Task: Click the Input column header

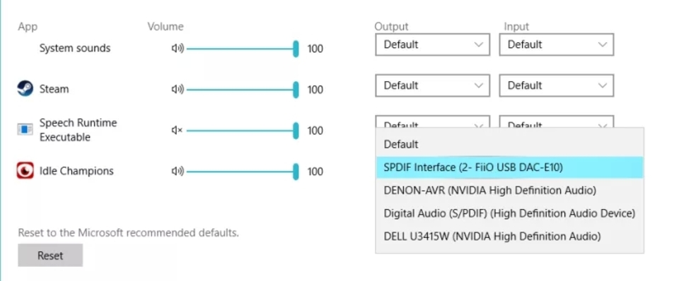Action: tap(516, 27)
